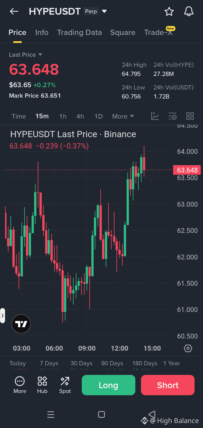Select the 7 Days performance range
203x428 pixels.
49,363
